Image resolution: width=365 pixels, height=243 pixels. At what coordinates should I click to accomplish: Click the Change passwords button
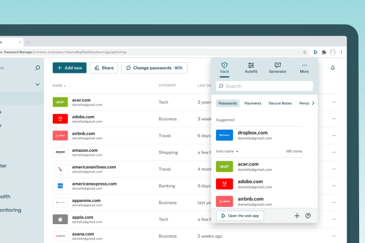coord(154,68)
